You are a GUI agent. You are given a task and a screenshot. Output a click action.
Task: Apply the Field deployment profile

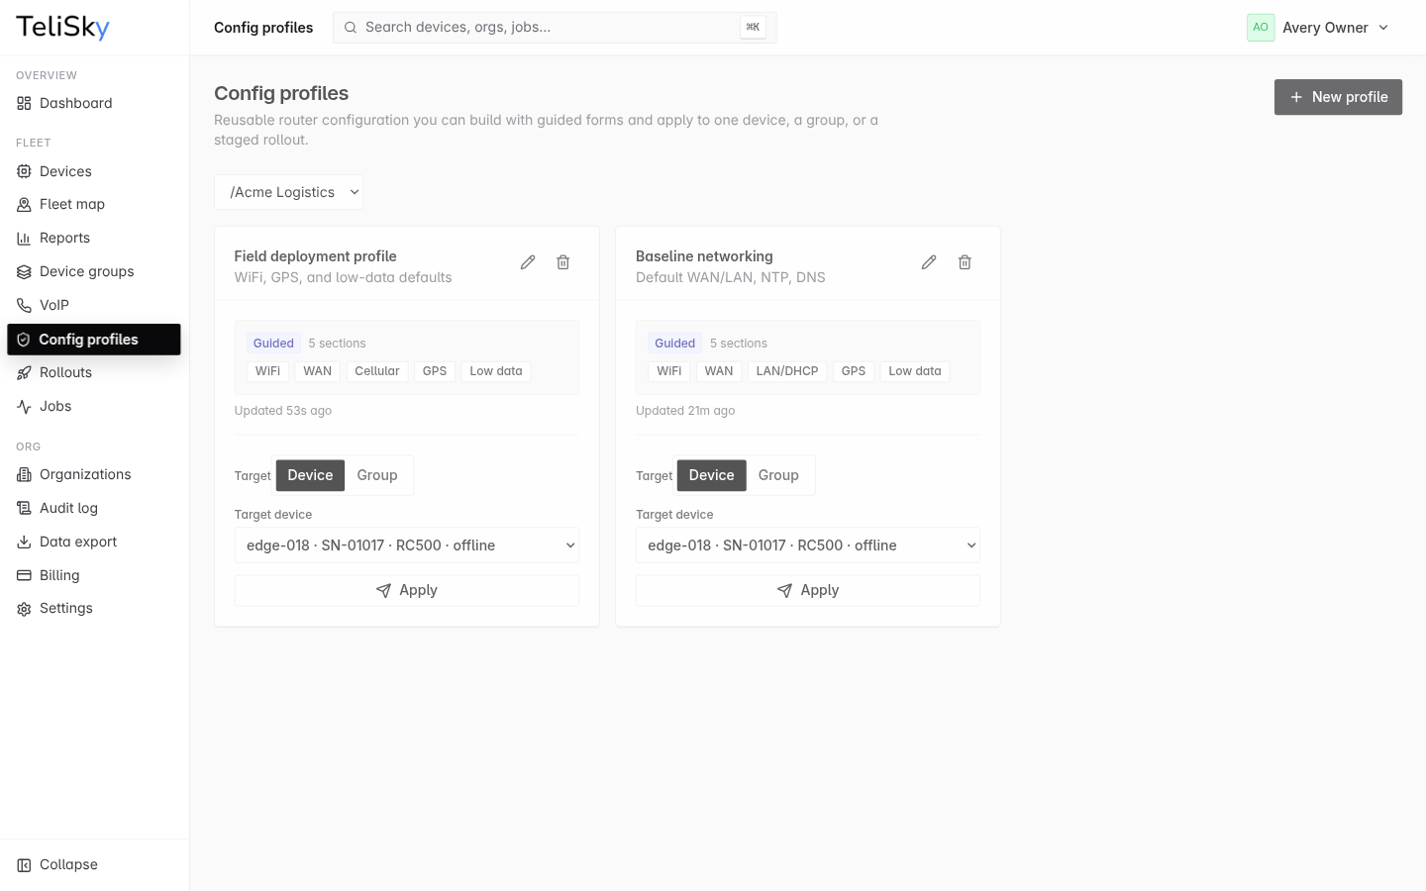pos(407,590)
